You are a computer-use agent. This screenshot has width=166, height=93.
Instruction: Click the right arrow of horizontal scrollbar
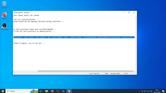click(134, 71)
